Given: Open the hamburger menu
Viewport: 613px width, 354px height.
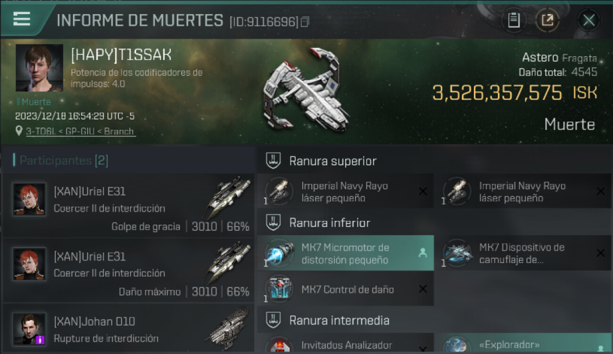Looking at the screenshot, I should pyautogui.click(x=22, y=19).
